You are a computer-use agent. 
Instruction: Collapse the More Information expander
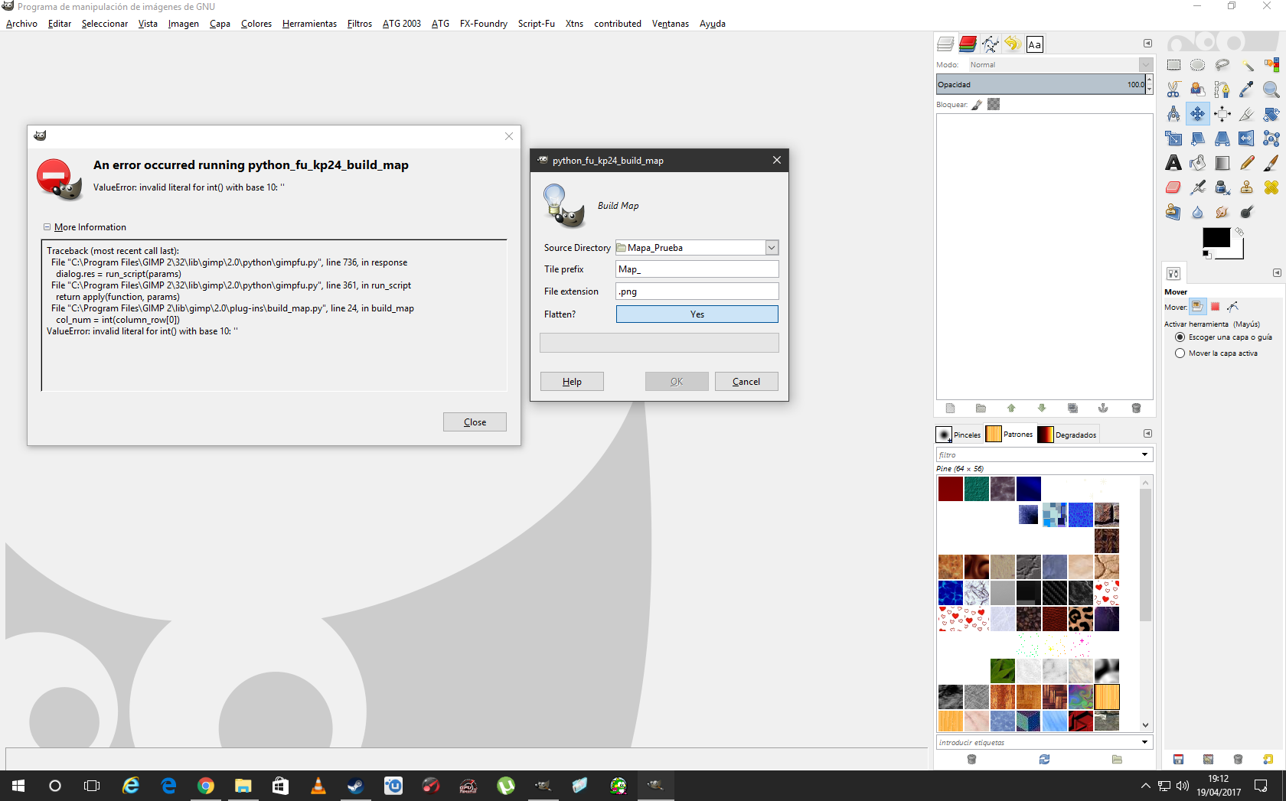(47, 227)
